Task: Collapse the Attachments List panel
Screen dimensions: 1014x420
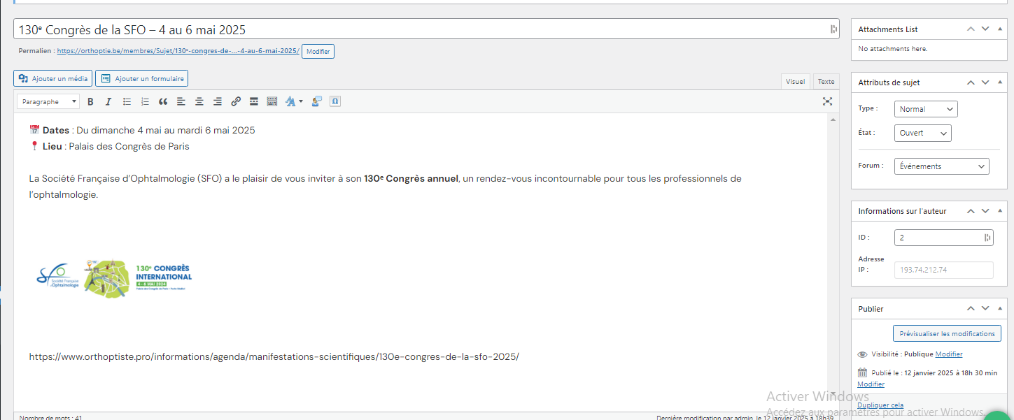Action: tap(1001, 29)
